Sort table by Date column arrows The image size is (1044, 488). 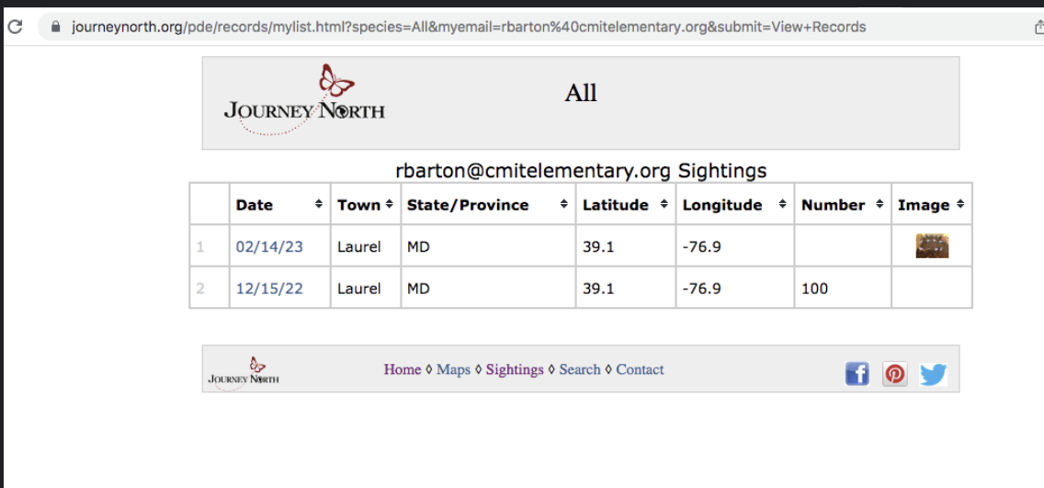319,204
